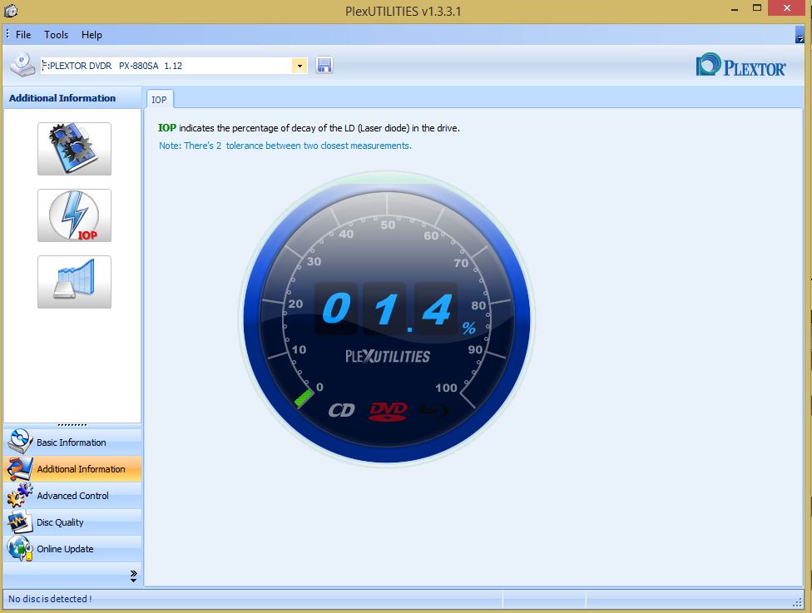This screenshot has width=812, height=613.
Task: Go to Online Update section
Action: 72,549
